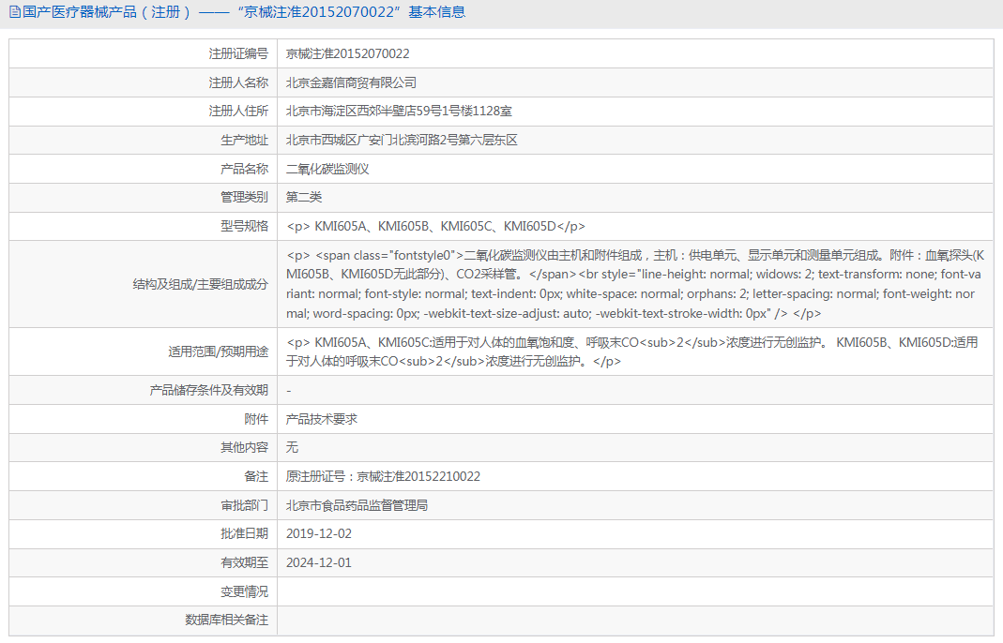Click production address 北京市西城区广安门北滨河路2号第六层东区
This screenshot has width=1003, height=643.
402,140
